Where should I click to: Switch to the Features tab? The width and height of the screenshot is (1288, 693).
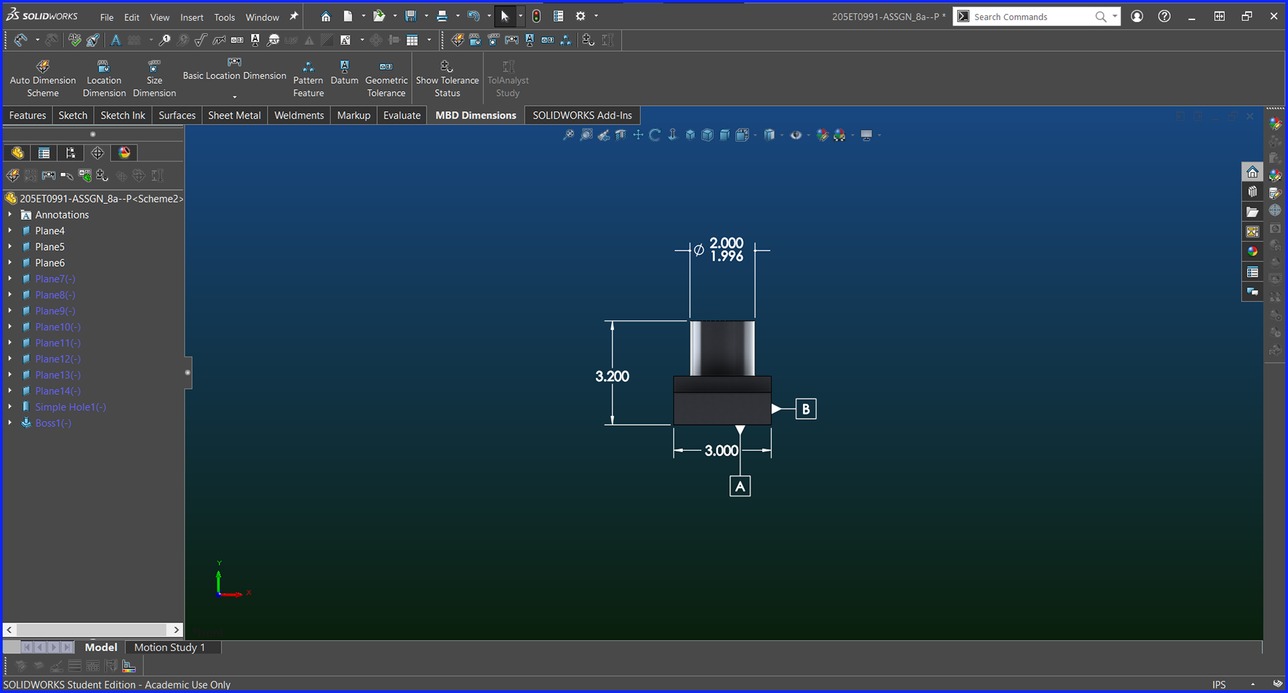point(28,115)
